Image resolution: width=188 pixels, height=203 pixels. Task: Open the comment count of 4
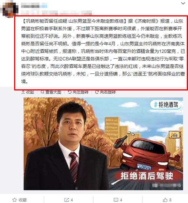[x=121, y=200]
